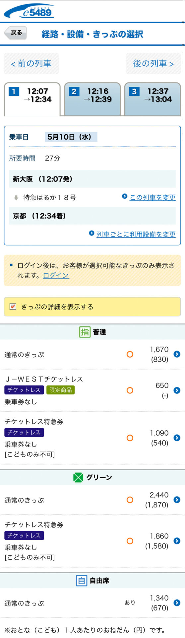Click the green car clover icon
This screenshot has height=638, width=185.
(78, 478)
